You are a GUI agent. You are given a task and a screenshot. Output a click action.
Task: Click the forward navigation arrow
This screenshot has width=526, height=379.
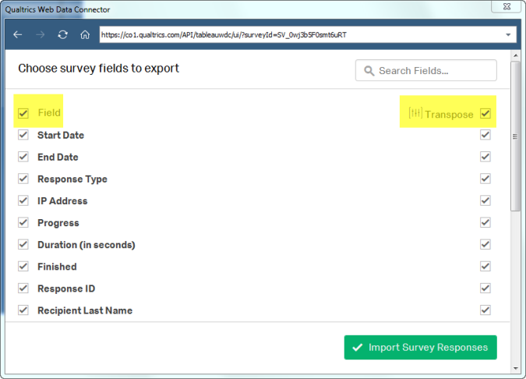pos(41,34)
